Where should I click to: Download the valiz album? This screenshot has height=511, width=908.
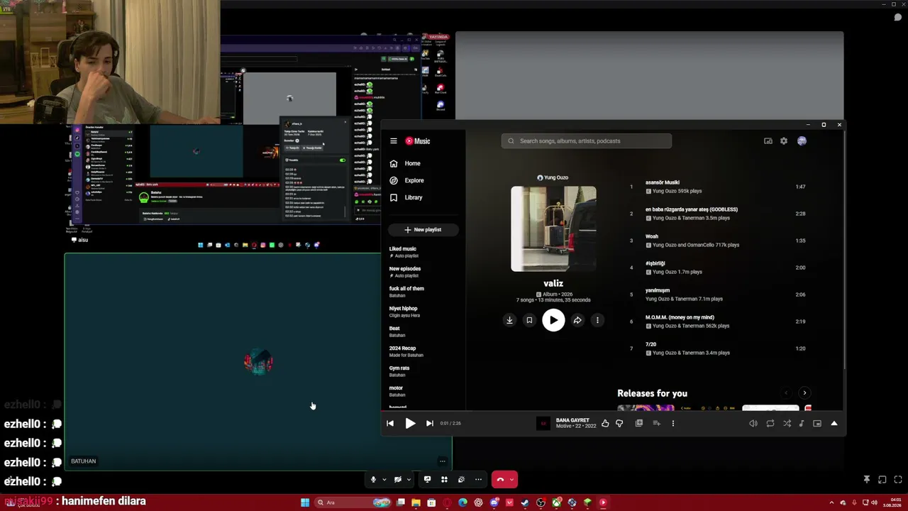[x=509, y=320]
